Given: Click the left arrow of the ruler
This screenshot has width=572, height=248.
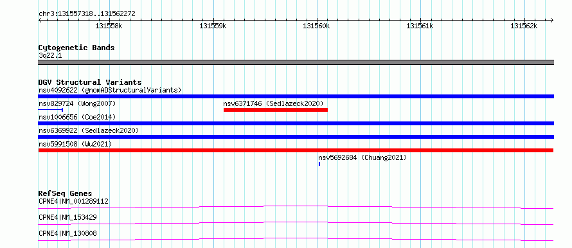Looking at the screenshot, I should (x=40, y=20).
